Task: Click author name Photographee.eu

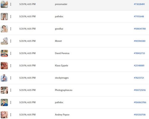Action: tap(64, 90)
